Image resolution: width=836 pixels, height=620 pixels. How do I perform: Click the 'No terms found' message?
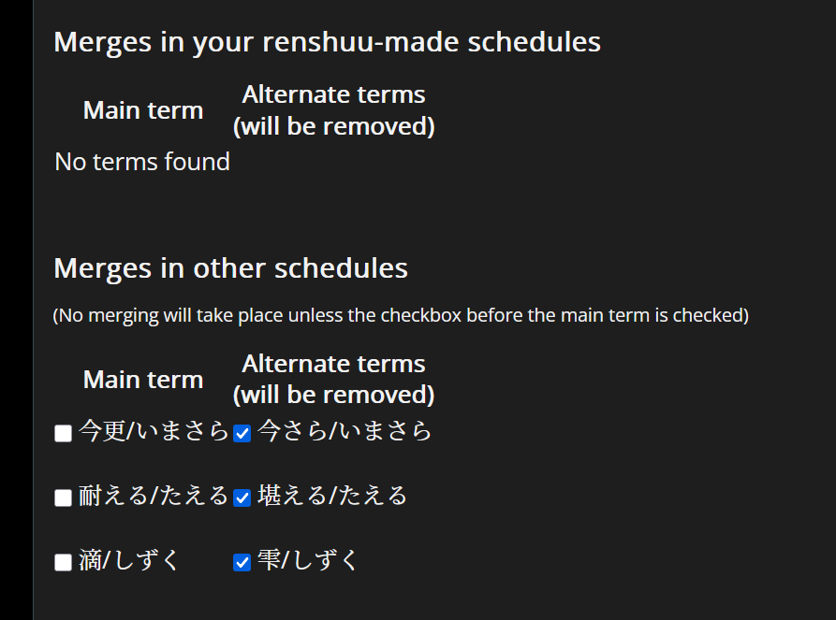(142, 162)
